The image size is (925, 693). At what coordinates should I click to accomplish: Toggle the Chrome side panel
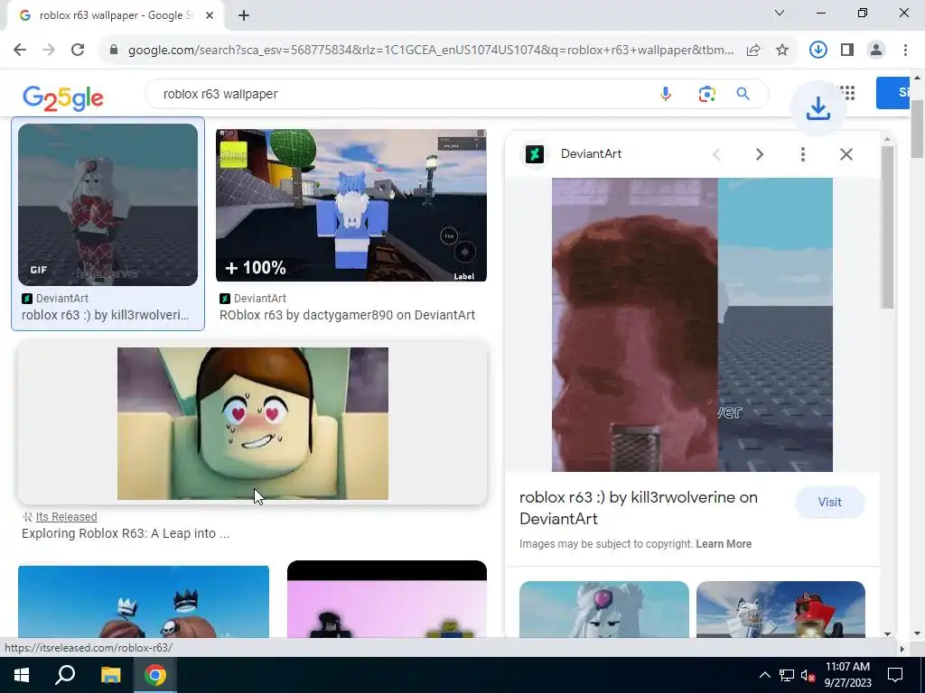[x=847, y=51]
